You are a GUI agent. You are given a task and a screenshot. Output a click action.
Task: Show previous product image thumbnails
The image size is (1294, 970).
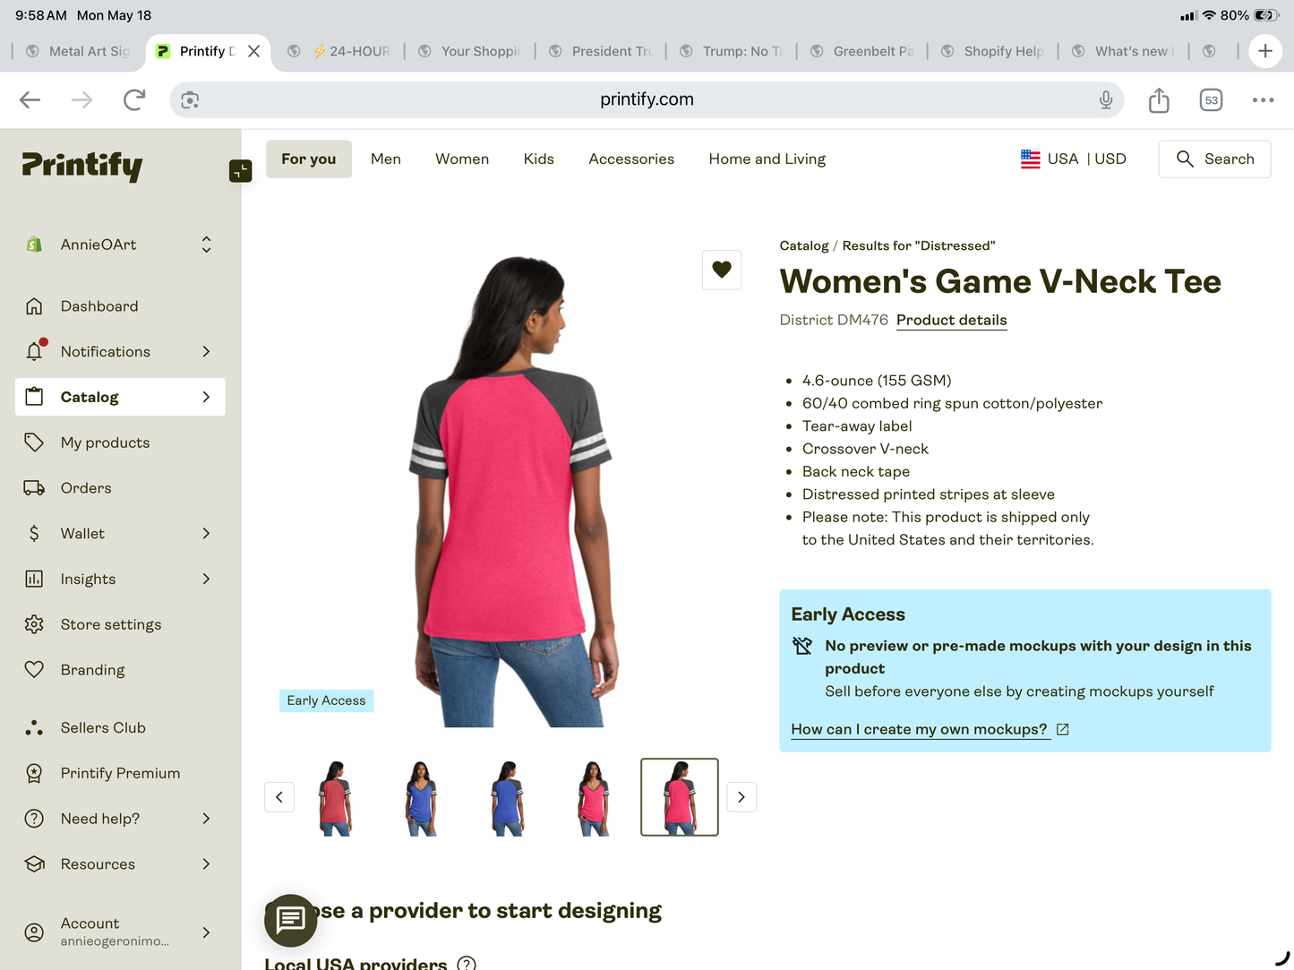point(279,797)
